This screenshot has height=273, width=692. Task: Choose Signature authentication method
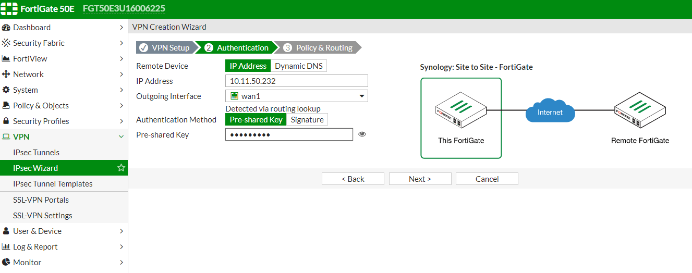click(x=307, y=119)
